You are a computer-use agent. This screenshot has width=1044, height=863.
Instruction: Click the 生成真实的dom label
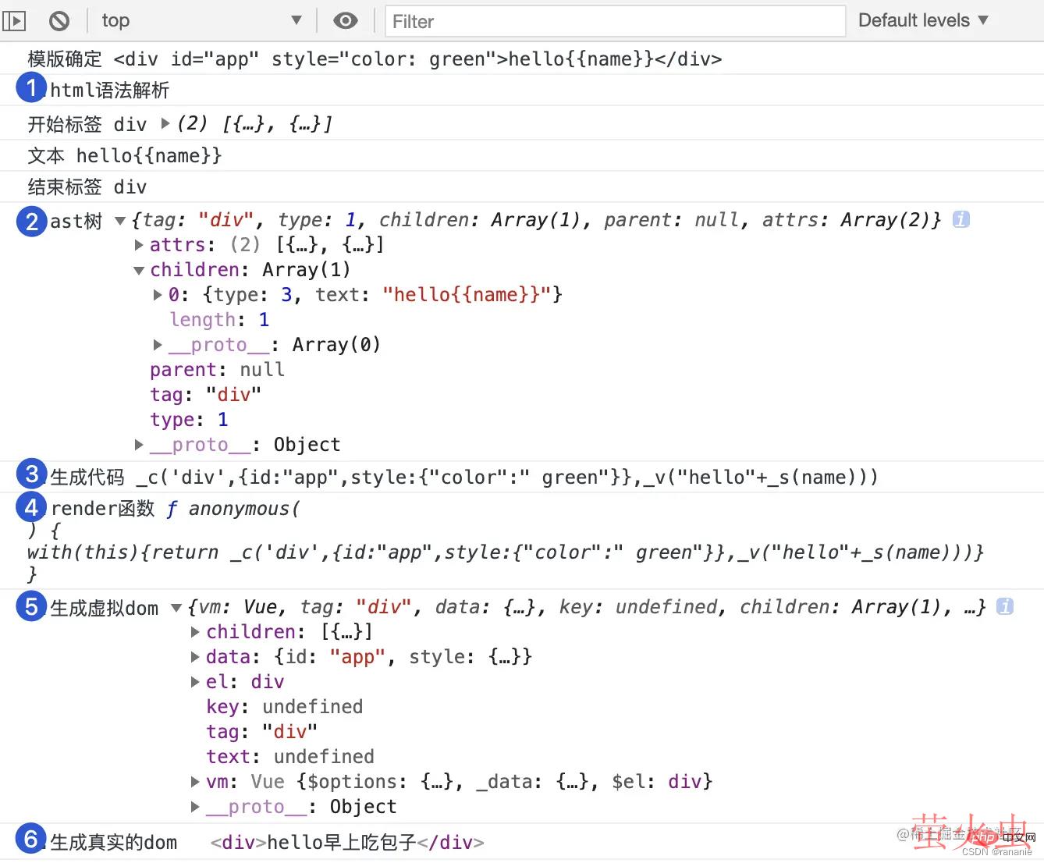pyautogui.click(x=114, y=843)
